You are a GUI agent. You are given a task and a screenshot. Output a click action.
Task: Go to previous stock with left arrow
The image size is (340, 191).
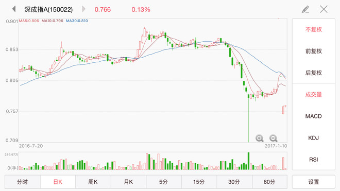point(14,9)
